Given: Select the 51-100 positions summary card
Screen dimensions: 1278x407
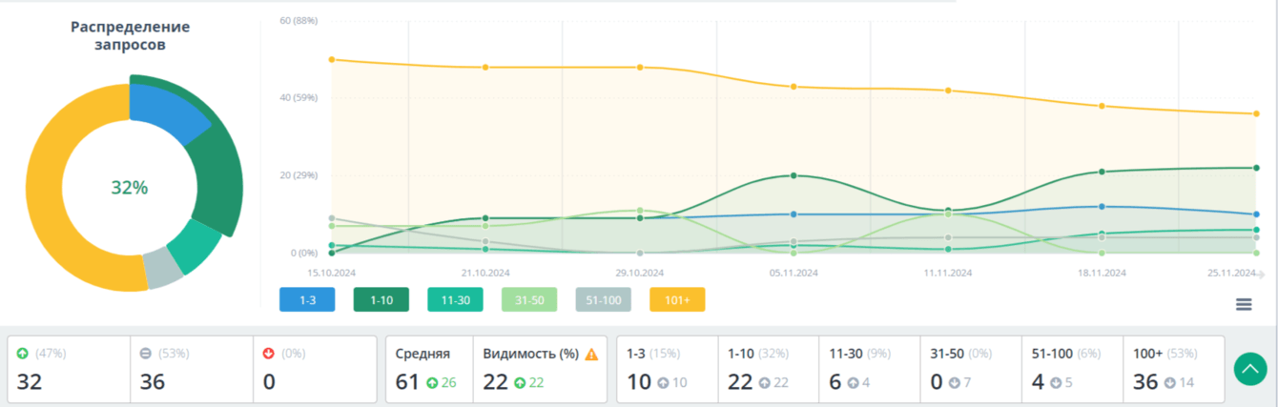Looking at the screenshot, I should tap(1071, 369).
